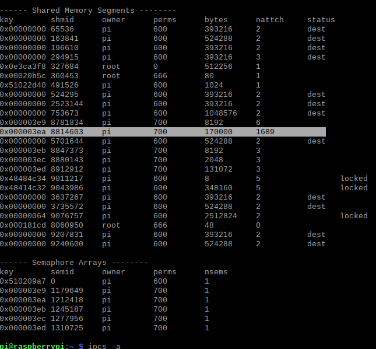
Task: Select semid value 1212418
Action: click(67, 300)
